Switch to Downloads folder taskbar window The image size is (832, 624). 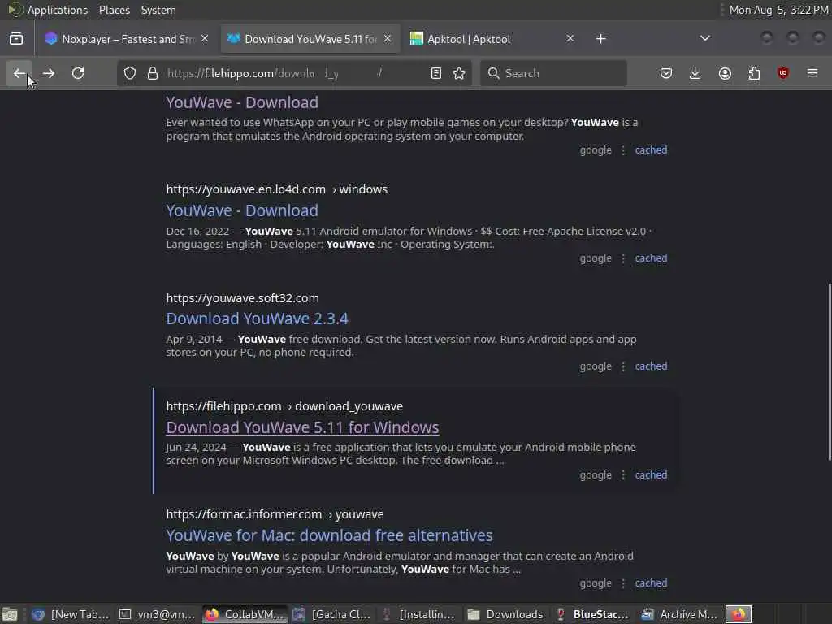point(505,614)
